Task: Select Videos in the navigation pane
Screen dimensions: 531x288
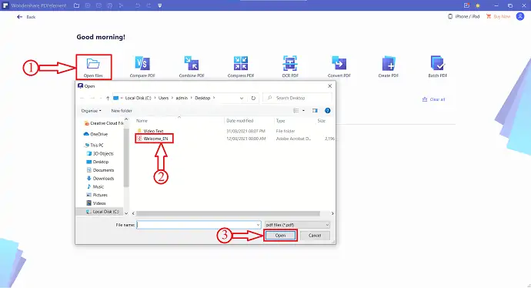Action: point(96,203)
